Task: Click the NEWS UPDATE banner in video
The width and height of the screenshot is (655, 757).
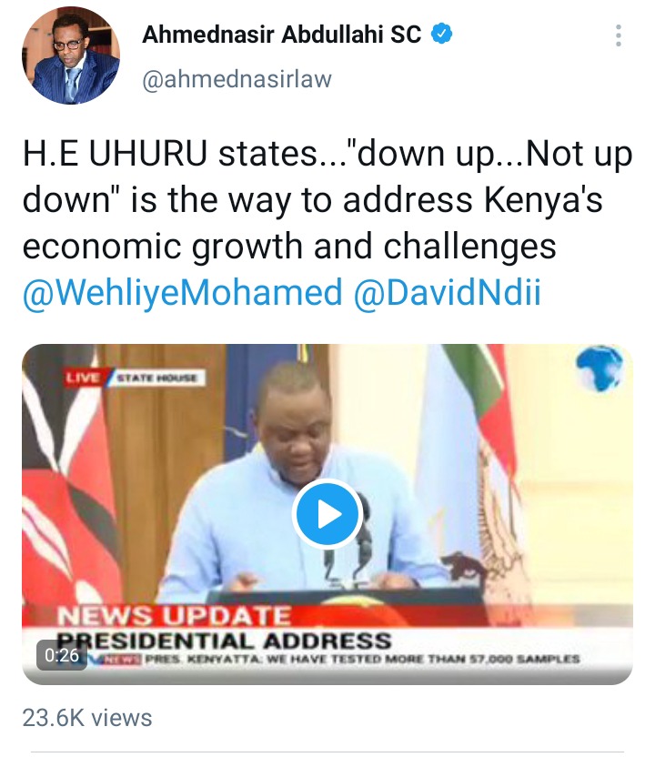Action: tap(174, 616)
